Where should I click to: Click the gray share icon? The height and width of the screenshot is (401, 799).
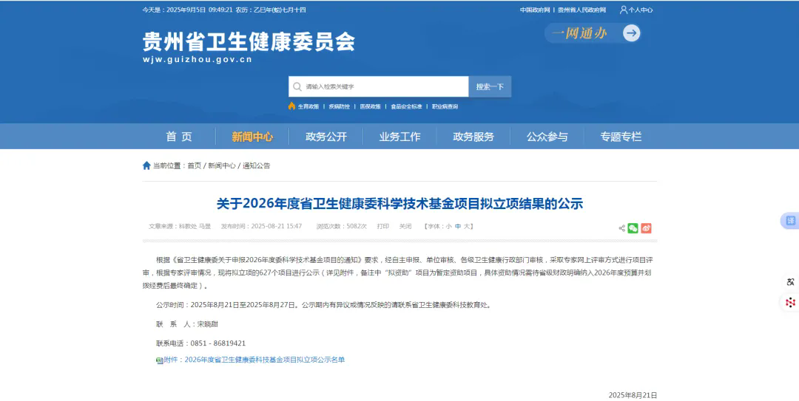621,228
